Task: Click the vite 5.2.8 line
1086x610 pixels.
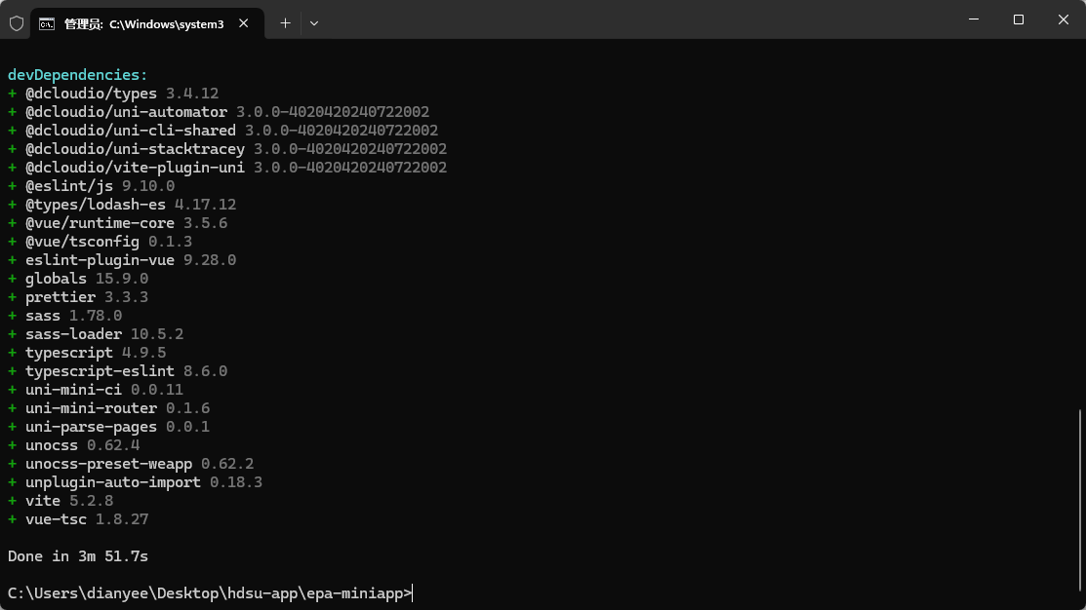Action: click(73, 500)
